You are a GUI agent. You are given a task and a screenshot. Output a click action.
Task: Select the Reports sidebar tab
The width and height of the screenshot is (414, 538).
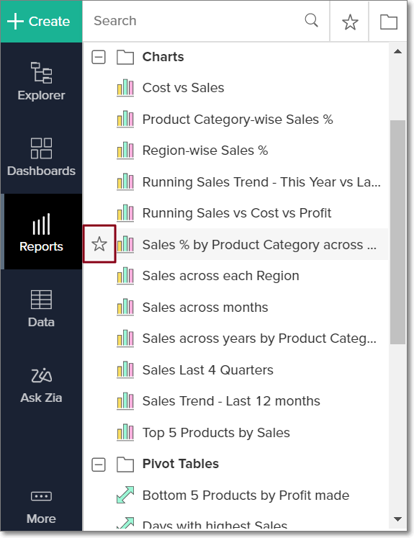tap(41, 232)
